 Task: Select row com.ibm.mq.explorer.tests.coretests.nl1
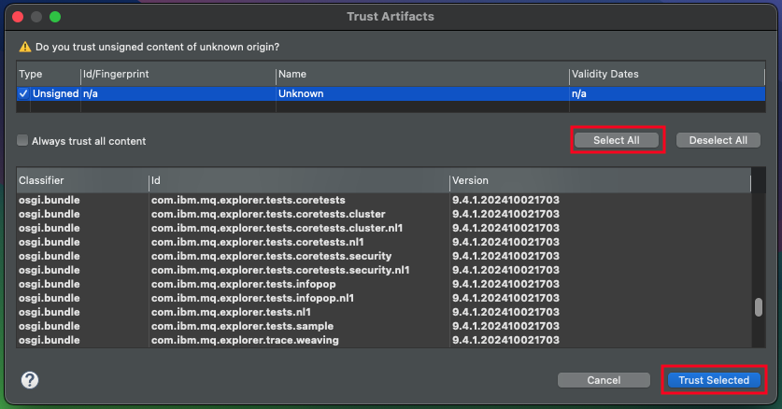point(384,242)
